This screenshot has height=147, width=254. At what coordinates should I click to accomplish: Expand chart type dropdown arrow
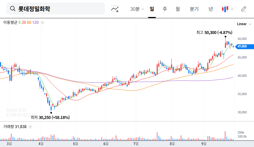(232, 9)
